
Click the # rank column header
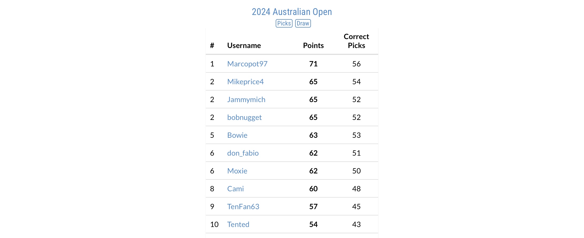point(212,45)
